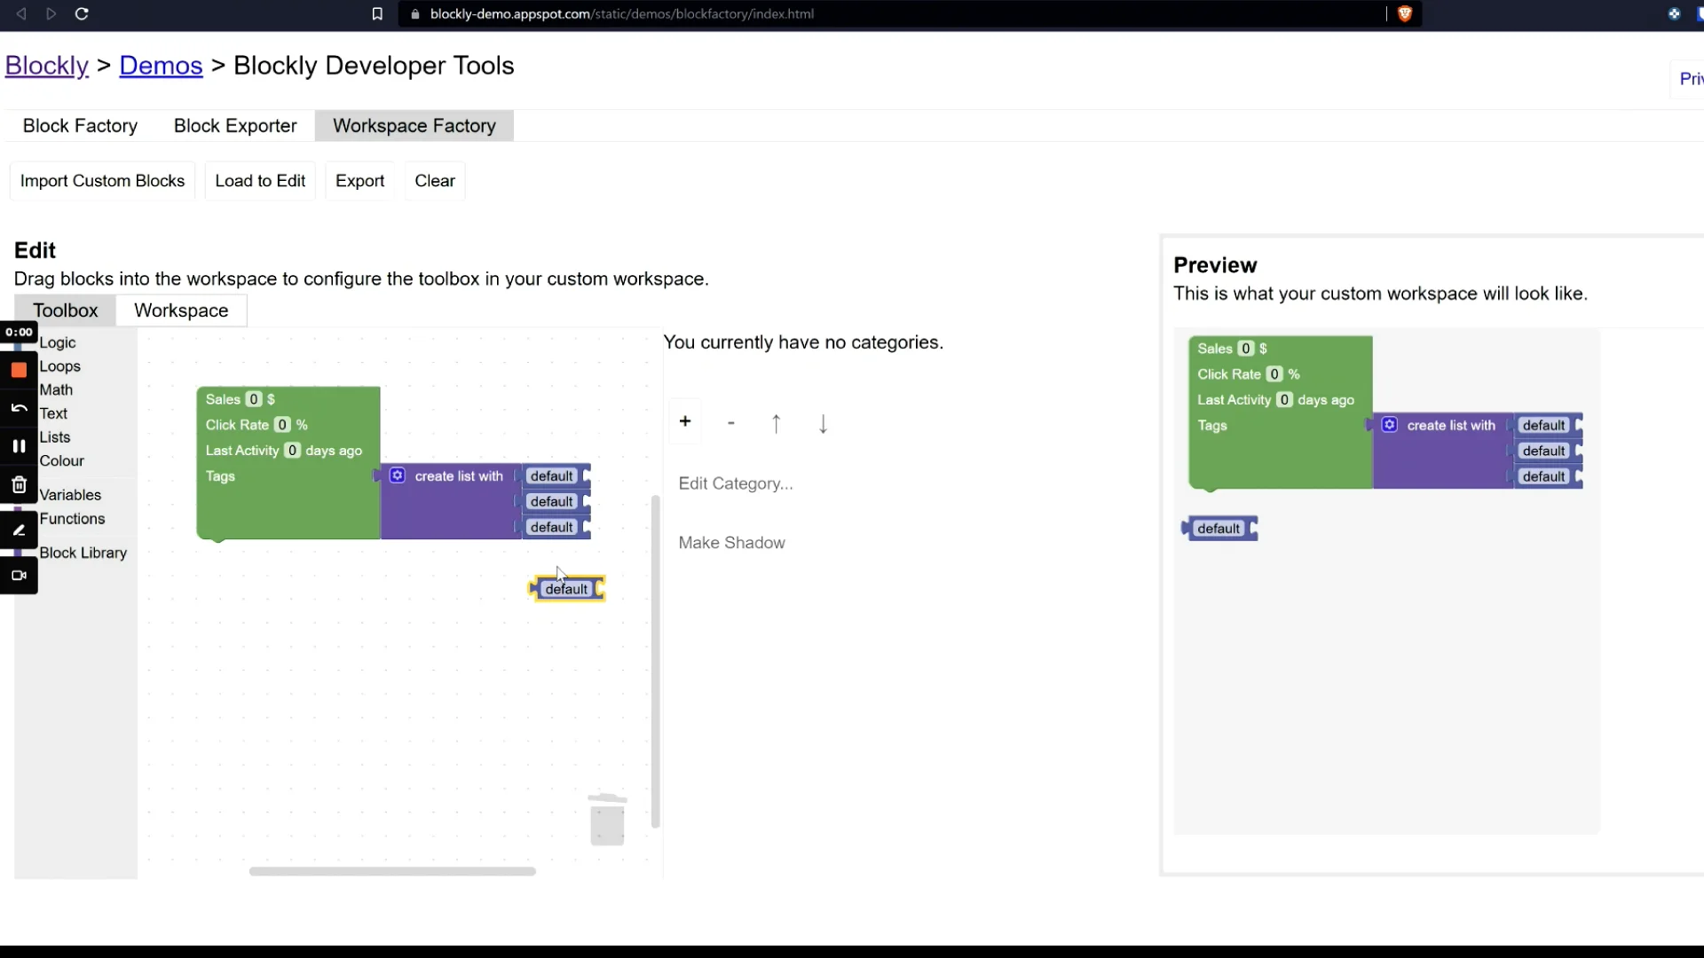This screenshot has height=958, width=1704.
Task: Click the Import Custom Blocks button
Action: [x=102, y=181]
